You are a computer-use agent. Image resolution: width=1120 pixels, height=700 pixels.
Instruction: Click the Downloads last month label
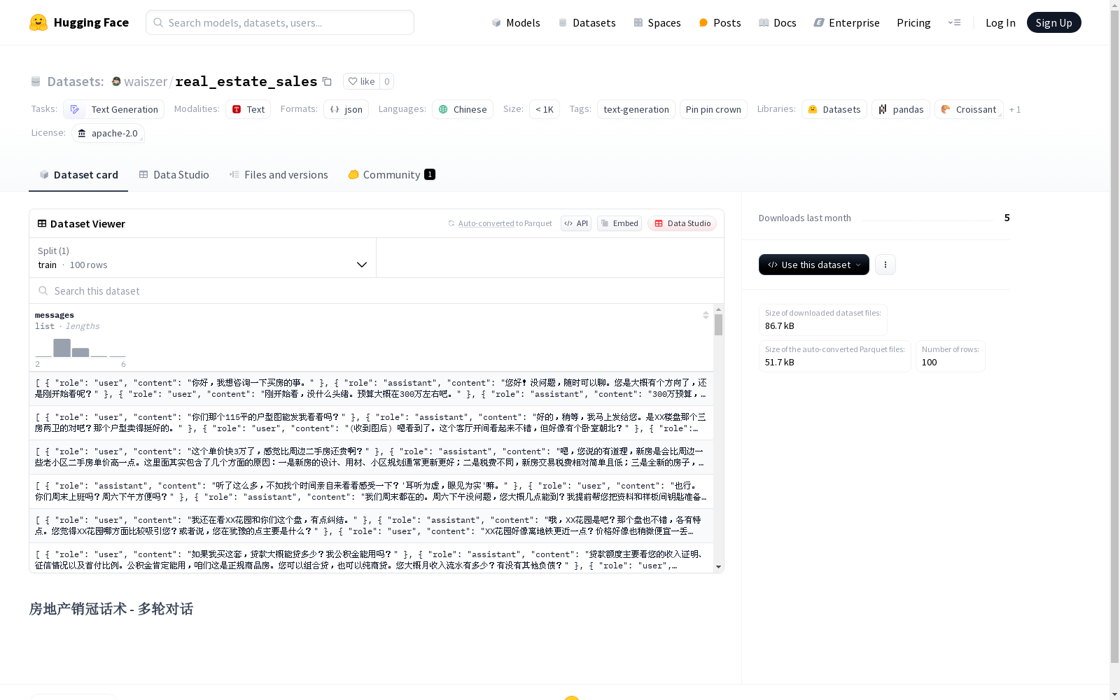805,218
